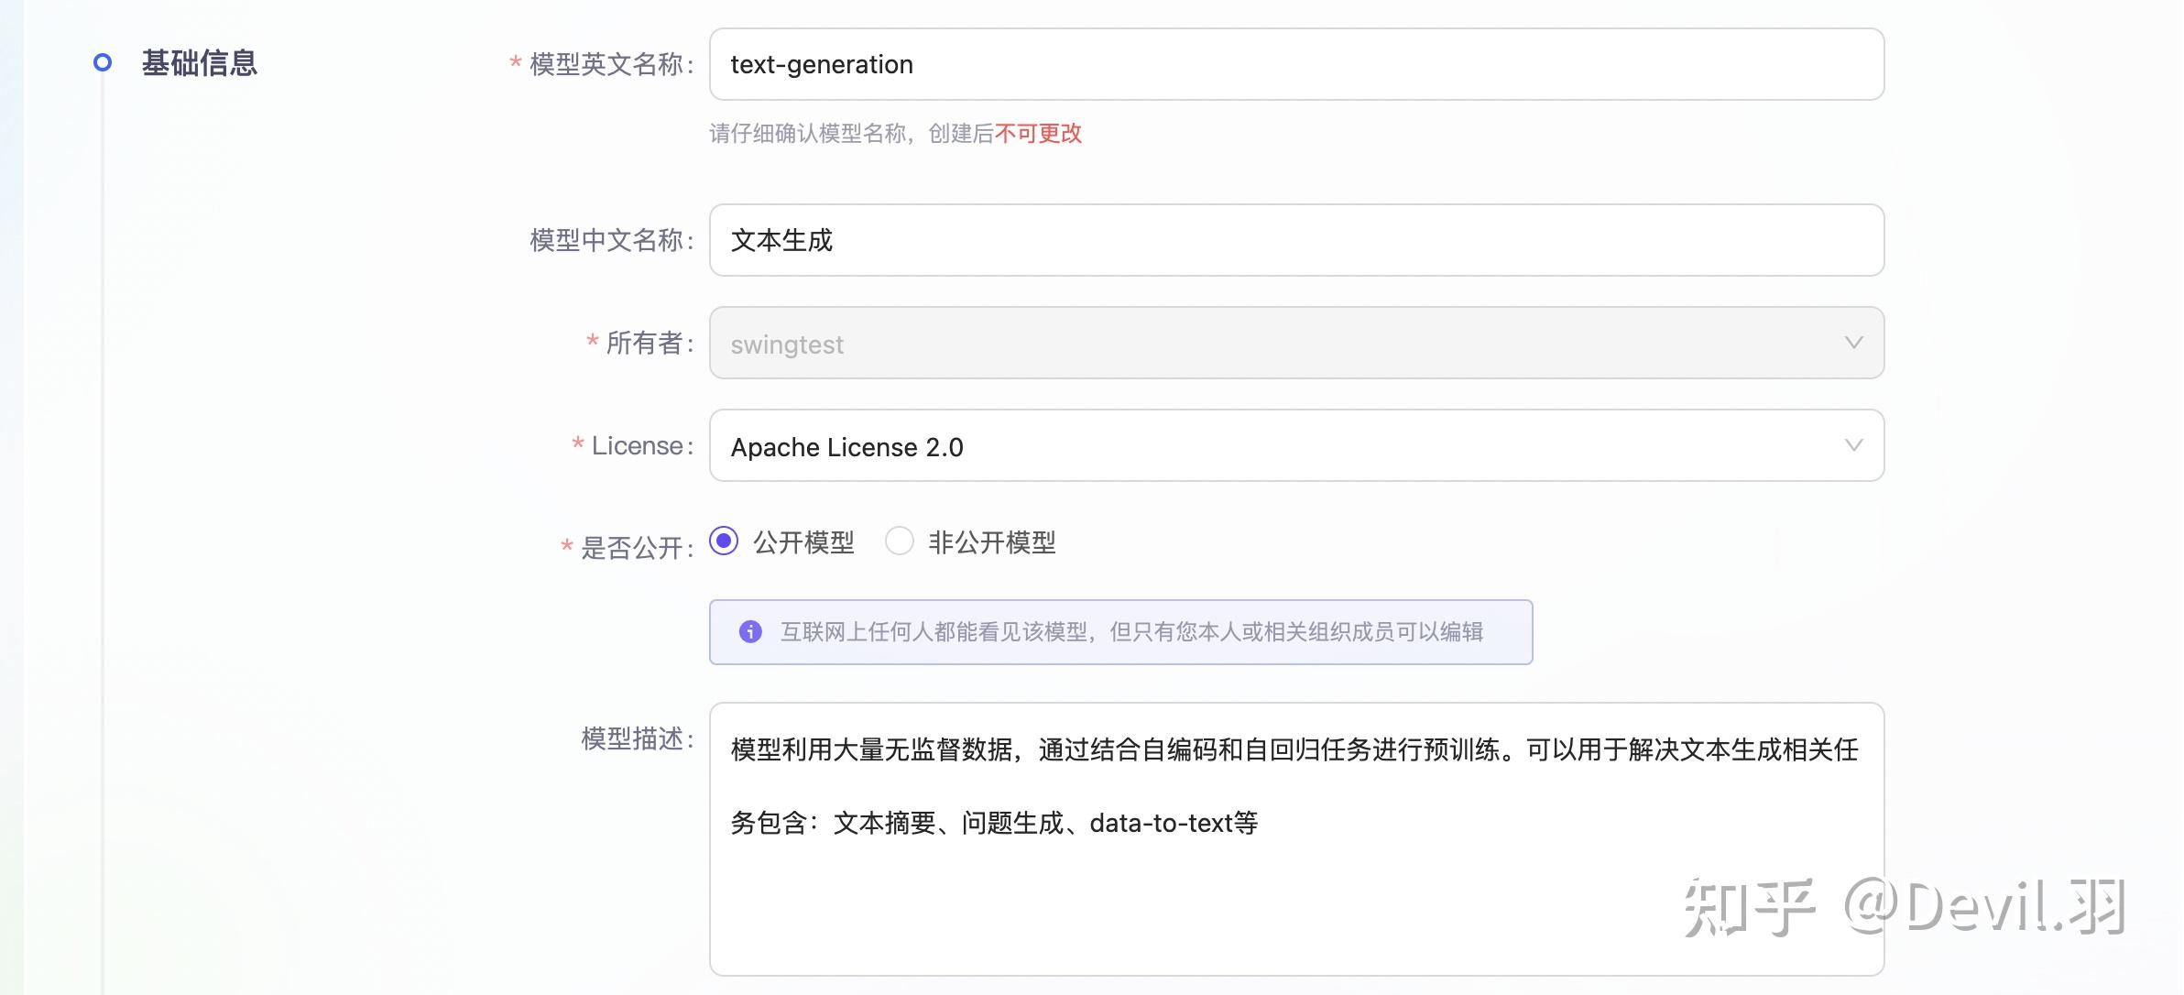This screenshot has height=995, width=2184.
Task: Click the 模型英文名称 field label
Action: (x=610, y=64)
